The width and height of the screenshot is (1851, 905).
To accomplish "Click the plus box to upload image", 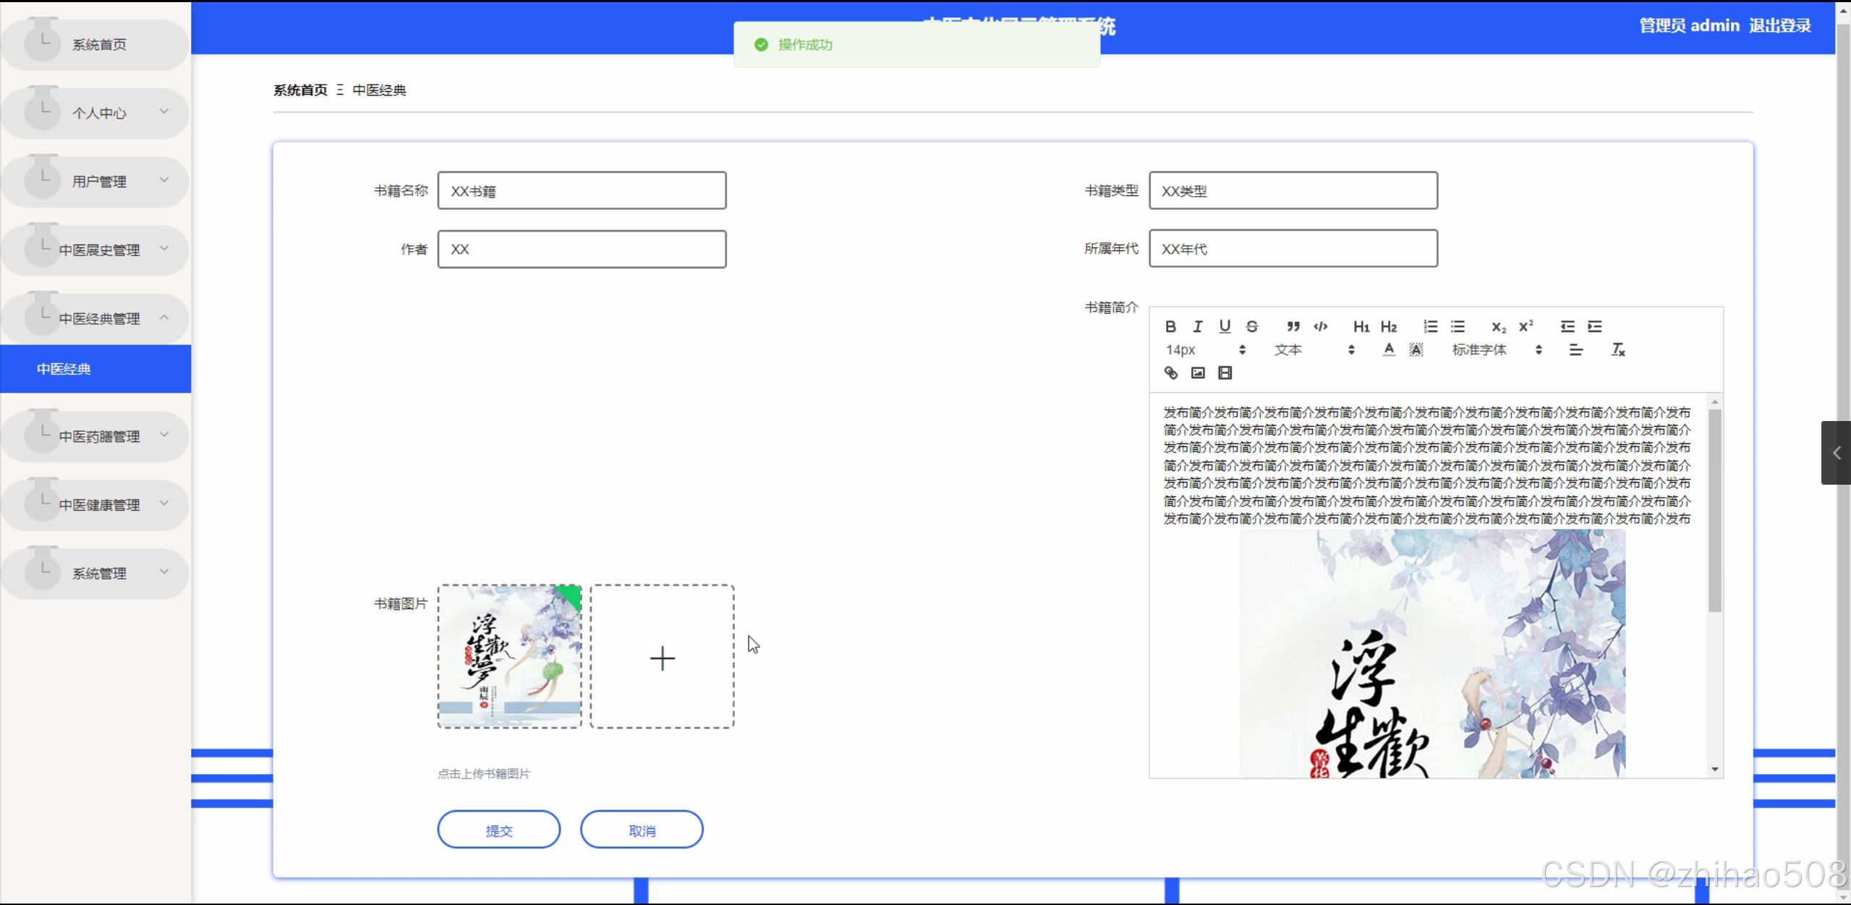I will point(662,657).
